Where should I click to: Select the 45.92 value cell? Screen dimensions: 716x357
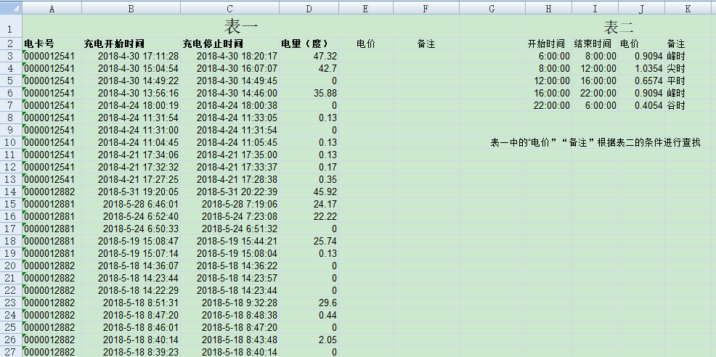click(x=309, y=192)
